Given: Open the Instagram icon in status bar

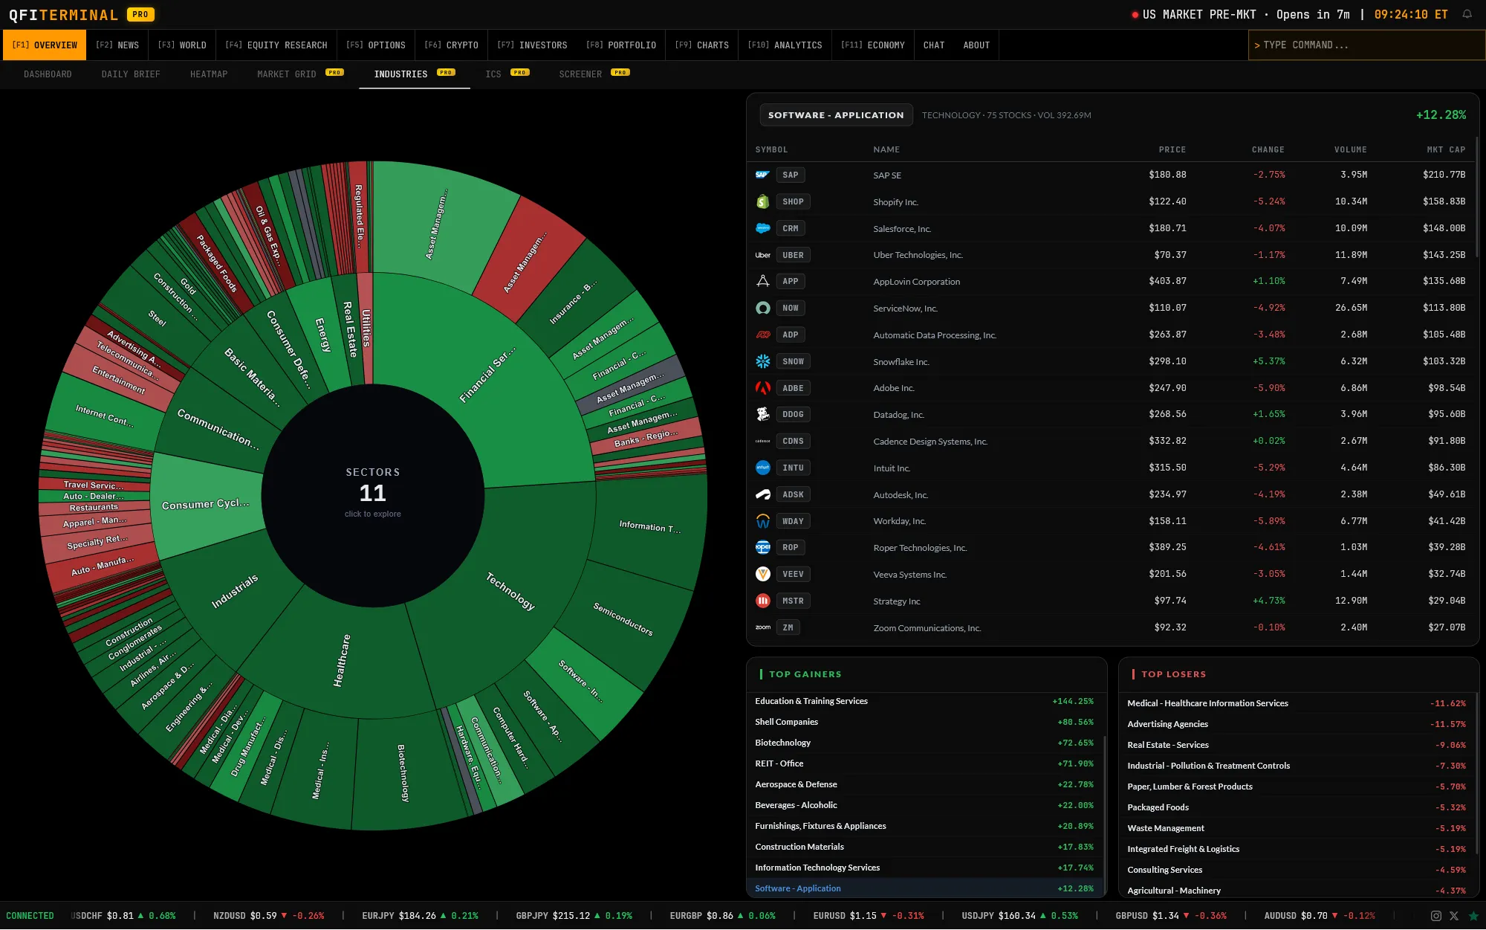Looking at the screenshot, I should coord(1435,916).
